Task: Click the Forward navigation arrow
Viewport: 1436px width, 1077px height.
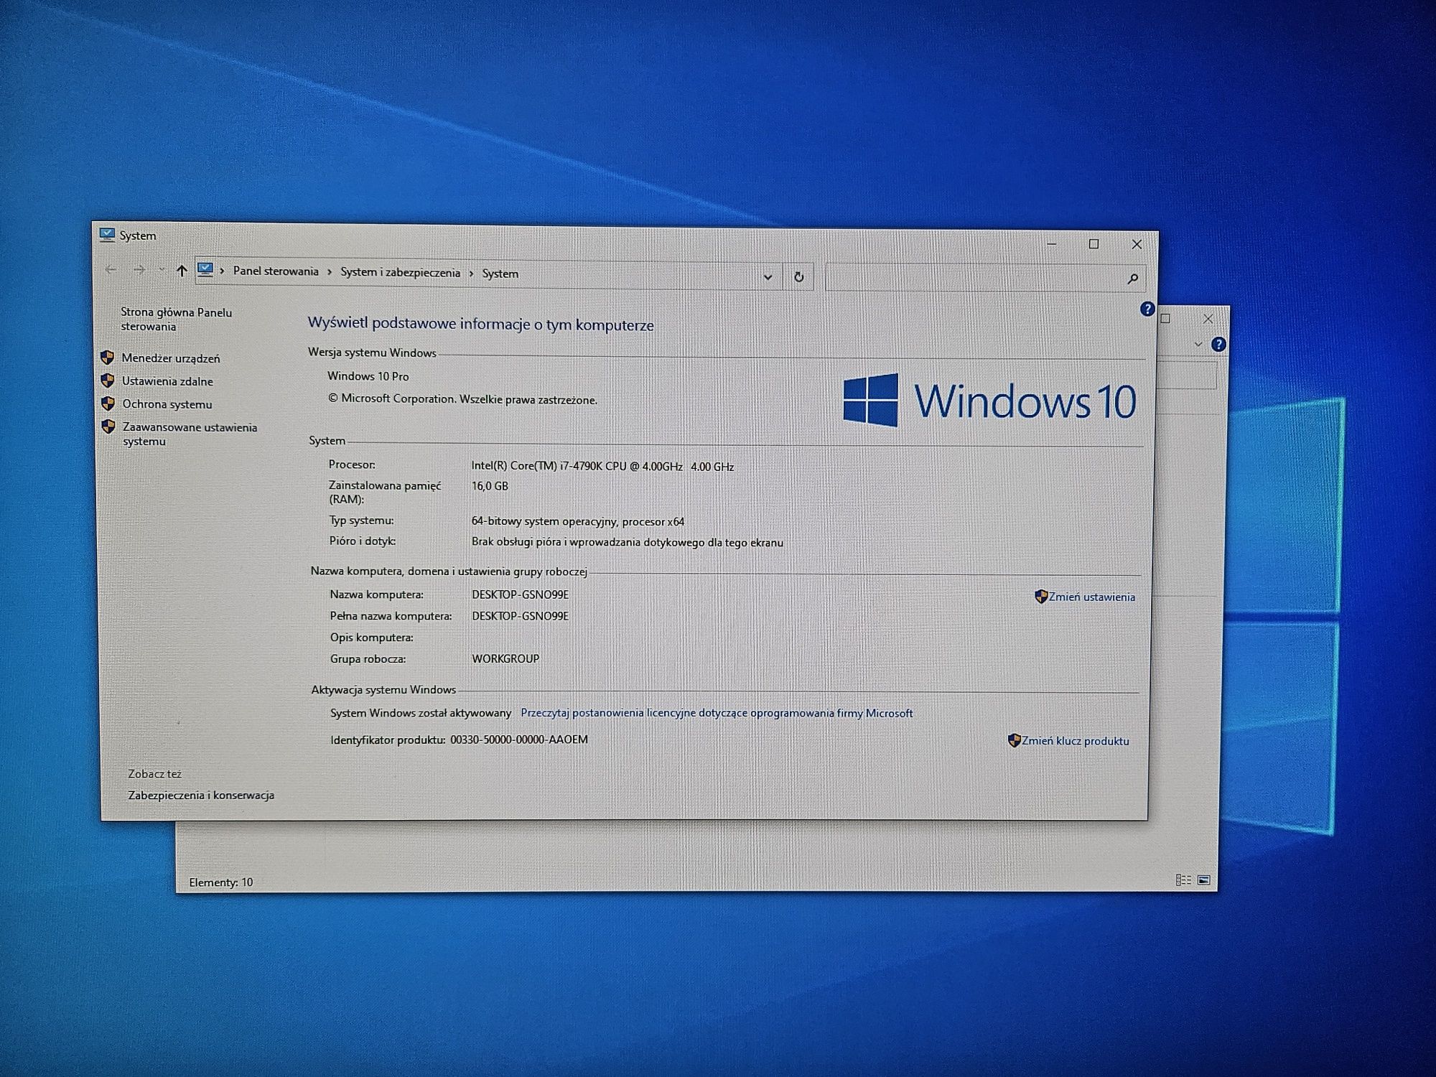Action: click(x=139, y=270)
